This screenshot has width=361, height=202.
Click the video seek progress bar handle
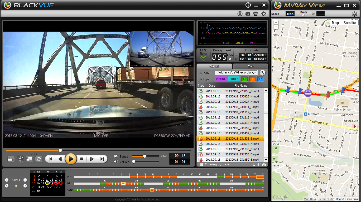coord(60,150)
